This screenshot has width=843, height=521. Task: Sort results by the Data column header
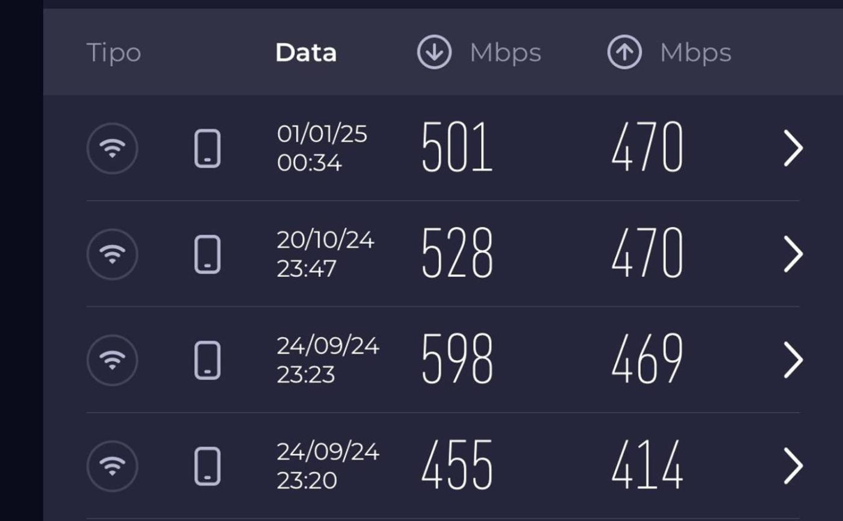click(306, 53)
